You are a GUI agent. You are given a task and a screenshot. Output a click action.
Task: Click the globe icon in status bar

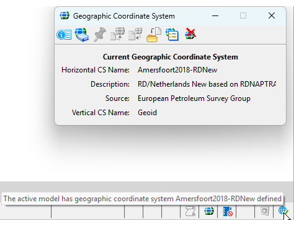[x=209, y=211]
